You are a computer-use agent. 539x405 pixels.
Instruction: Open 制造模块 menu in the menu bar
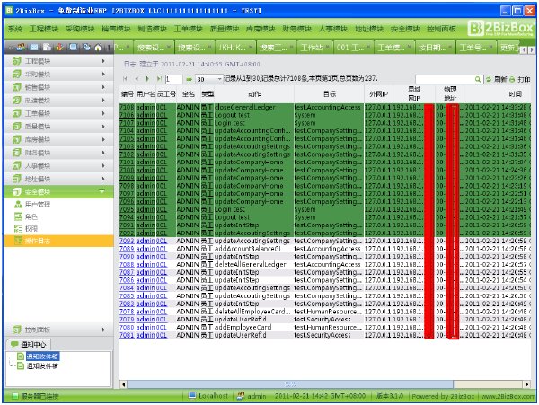coord(152,29)
